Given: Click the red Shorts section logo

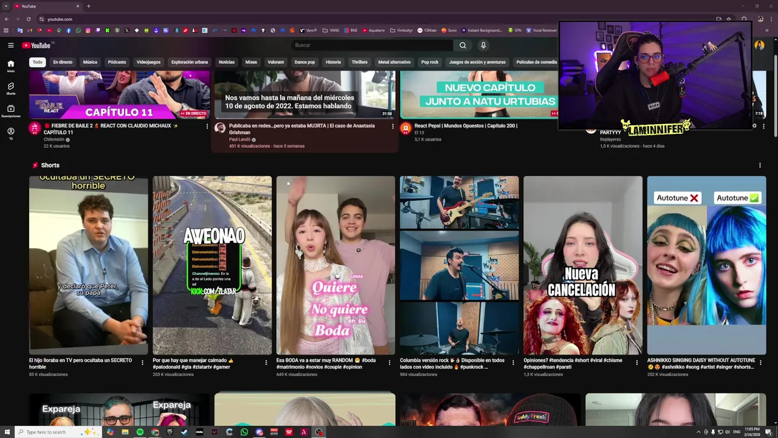Looking at the screenshot, I should pos(35,165).
